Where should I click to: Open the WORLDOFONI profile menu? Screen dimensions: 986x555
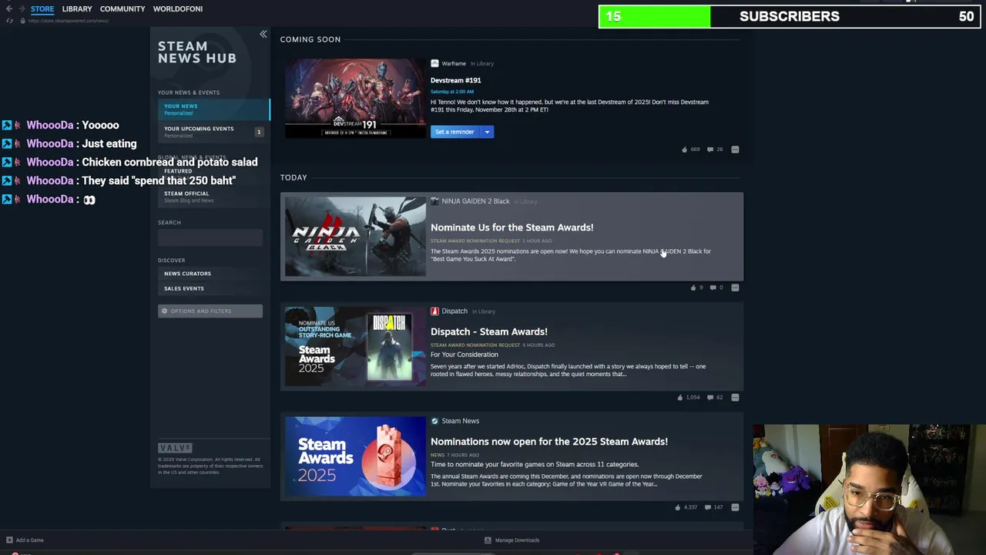[178, 8]
